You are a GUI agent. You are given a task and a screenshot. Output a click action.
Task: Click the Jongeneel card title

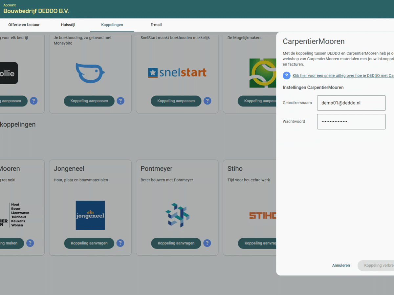point(69,169)
